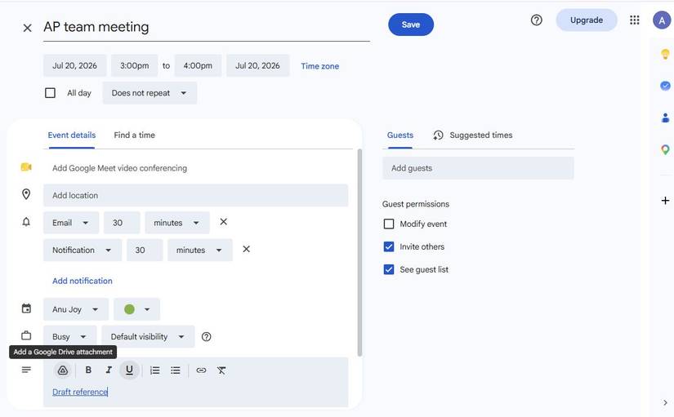The height and width of the screenshot is (417, 674).
Task: Open Google Maps from the side panel
Action: pos(665,149)
